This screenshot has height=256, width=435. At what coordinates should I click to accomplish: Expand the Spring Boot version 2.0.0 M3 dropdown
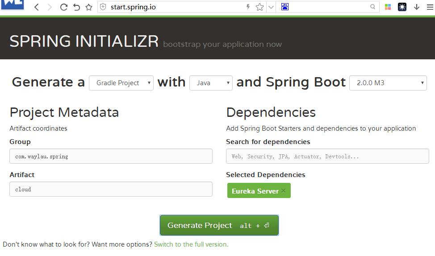(x=388, y=83)
